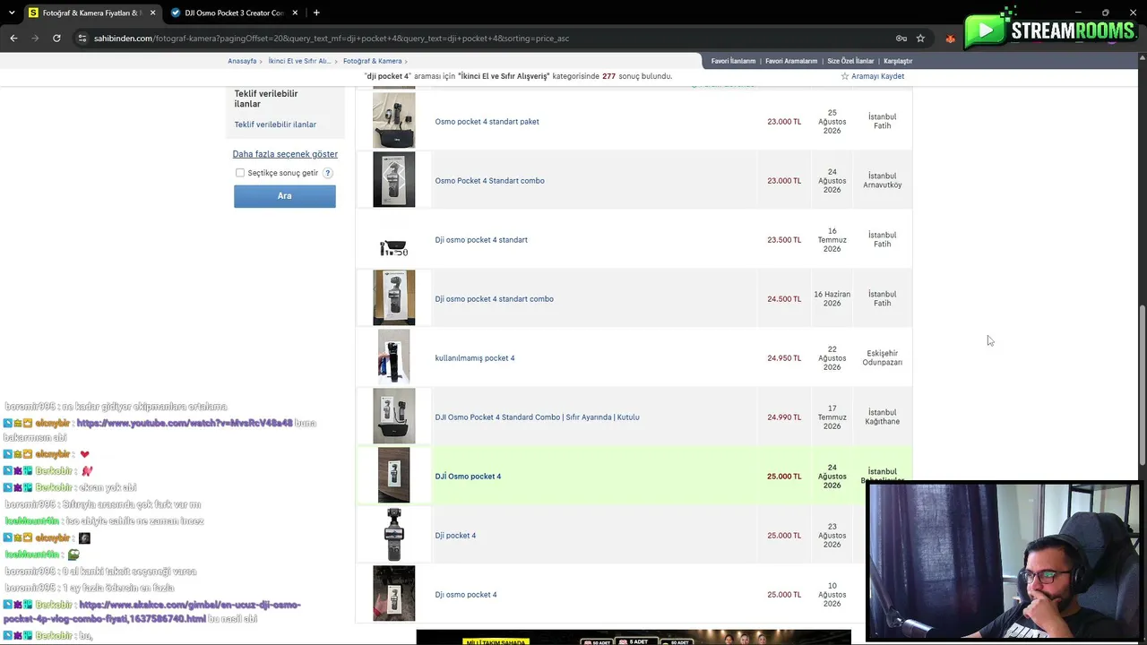This screenshot has height=645, width=1147.
Task: Click thumbnail of Osmo Pocket 4 Standart combo
Action: [x=393, y=180]
